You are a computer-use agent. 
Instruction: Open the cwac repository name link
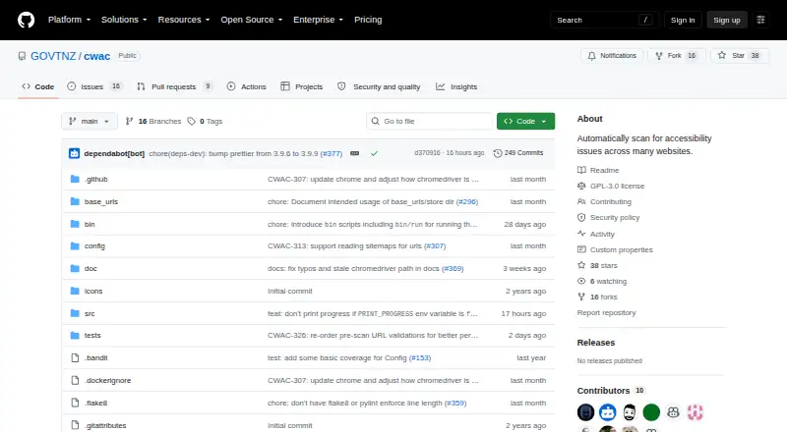click(96, 56)
